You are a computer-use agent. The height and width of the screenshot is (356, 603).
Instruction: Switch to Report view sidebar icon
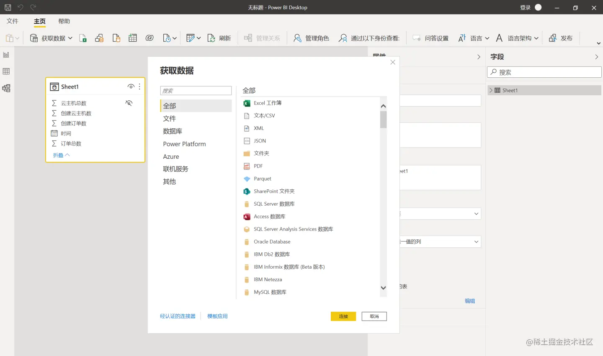(6, 55)
